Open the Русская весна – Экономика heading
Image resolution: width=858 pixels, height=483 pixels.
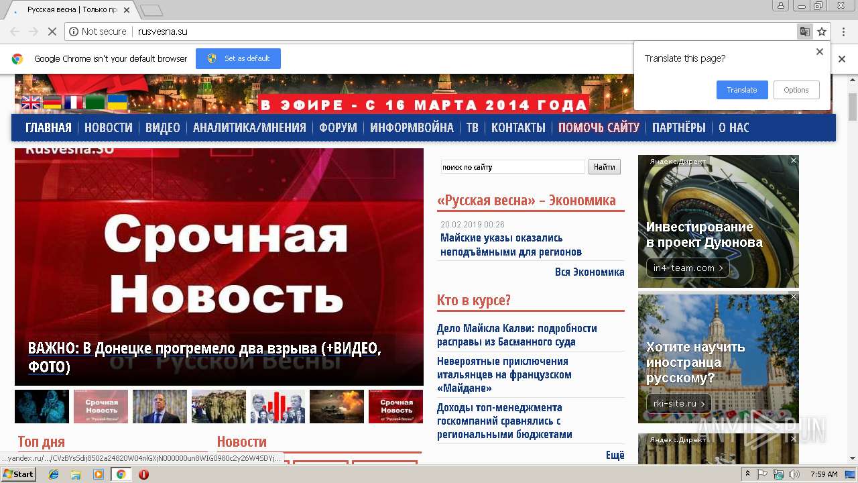[x=526, y=200]
